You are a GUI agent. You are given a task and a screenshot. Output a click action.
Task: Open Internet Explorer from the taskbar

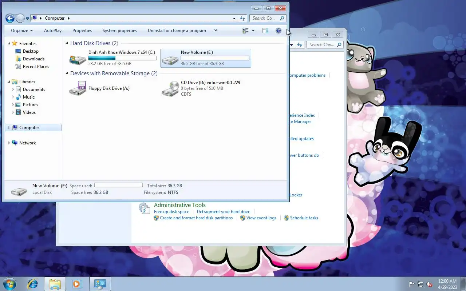point(33,284)
